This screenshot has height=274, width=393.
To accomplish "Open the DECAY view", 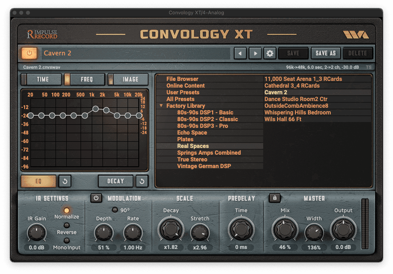I will point(115,181).
